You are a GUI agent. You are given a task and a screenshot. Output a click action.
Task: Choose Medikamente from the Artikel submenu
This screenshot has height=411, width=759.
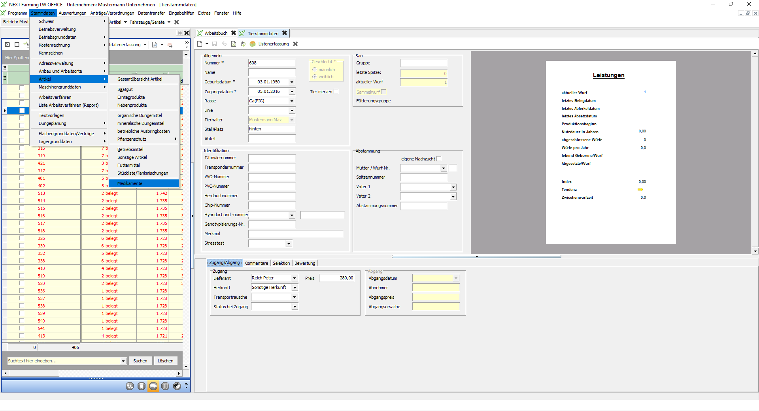coord(130,183)
